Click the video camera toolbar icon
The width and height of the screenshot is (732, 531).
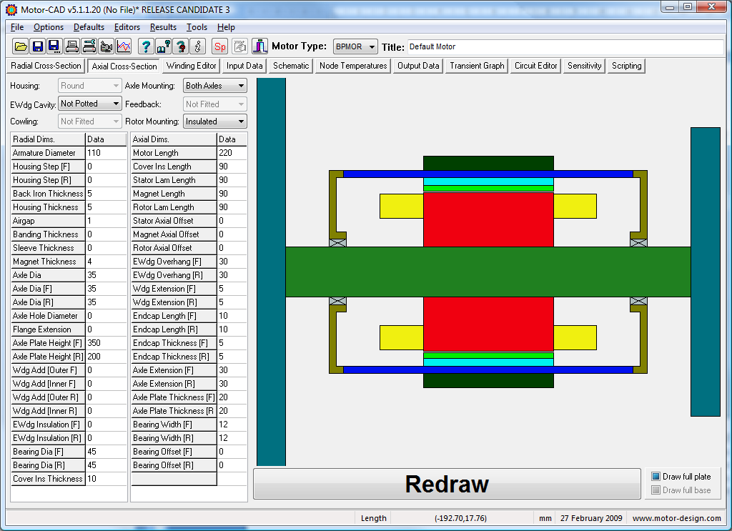[106, 46]
